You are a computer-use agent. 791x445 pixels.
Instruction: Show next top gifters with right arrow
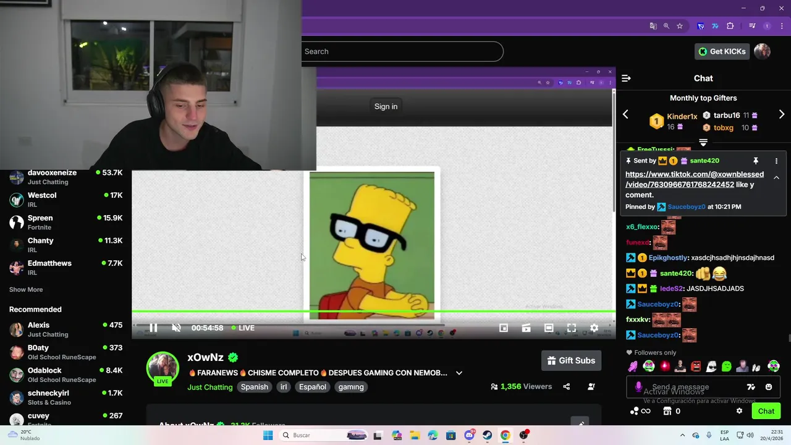782,114
